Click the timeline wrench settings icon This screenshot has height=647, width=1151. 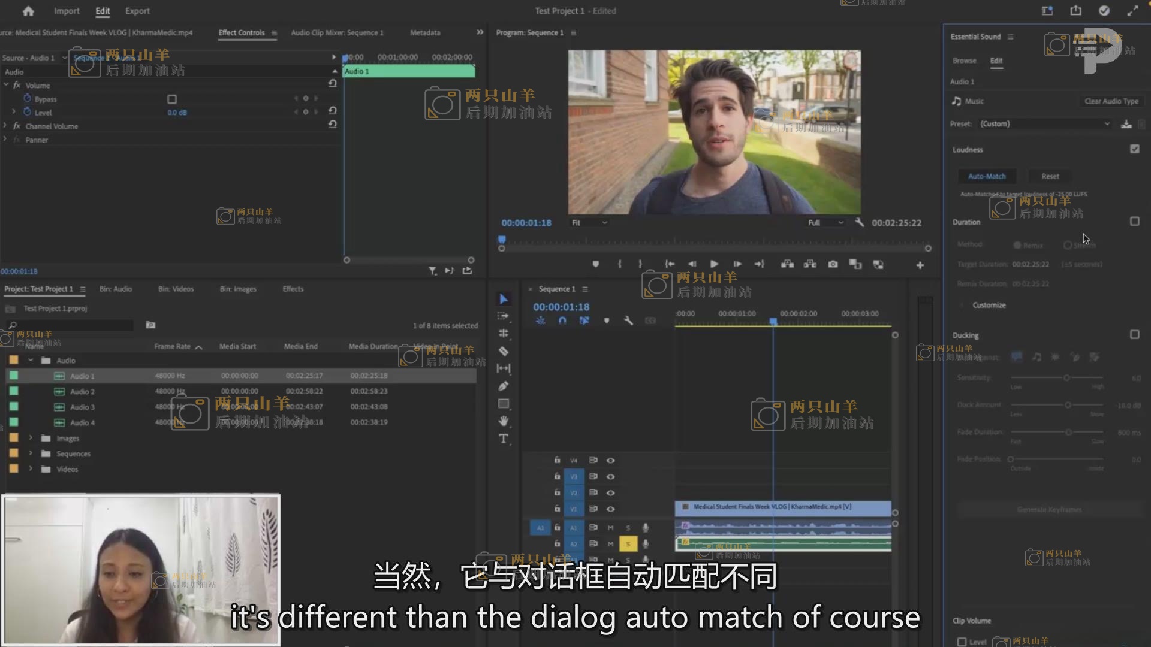[628, 321]
